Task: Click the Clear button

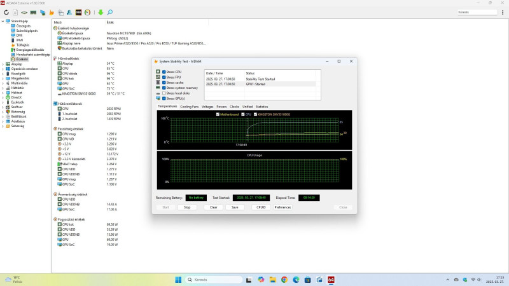Action: tap(213, 207)
